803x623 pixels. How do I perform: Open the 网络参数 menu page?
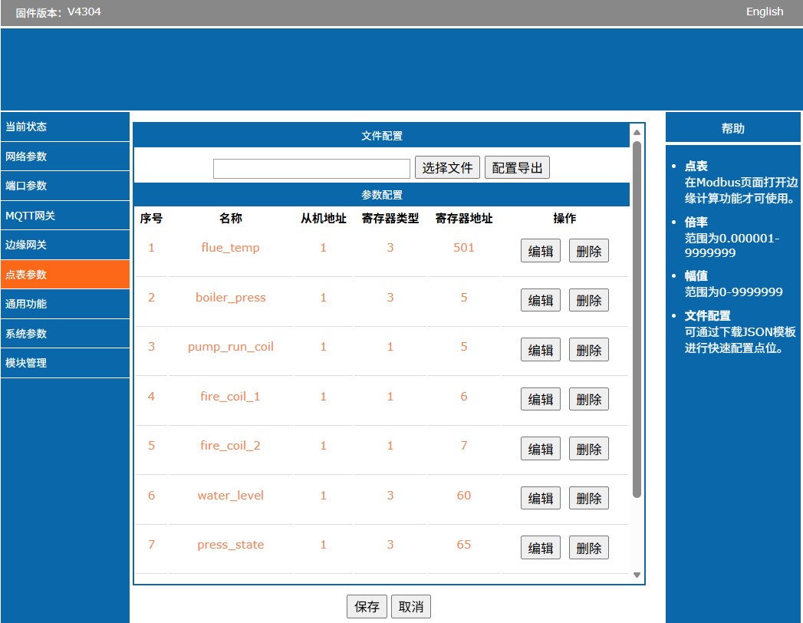tap(64, 157)
